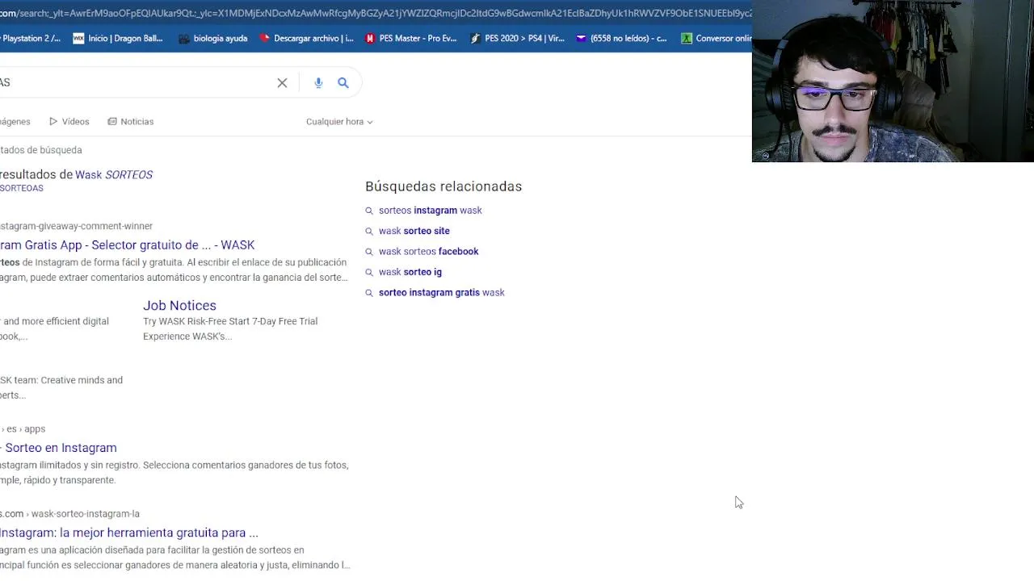Open the (6558 no leídos) mail bookmark
The width and height of the screenshot is (1034, 581).
[621, 38]
